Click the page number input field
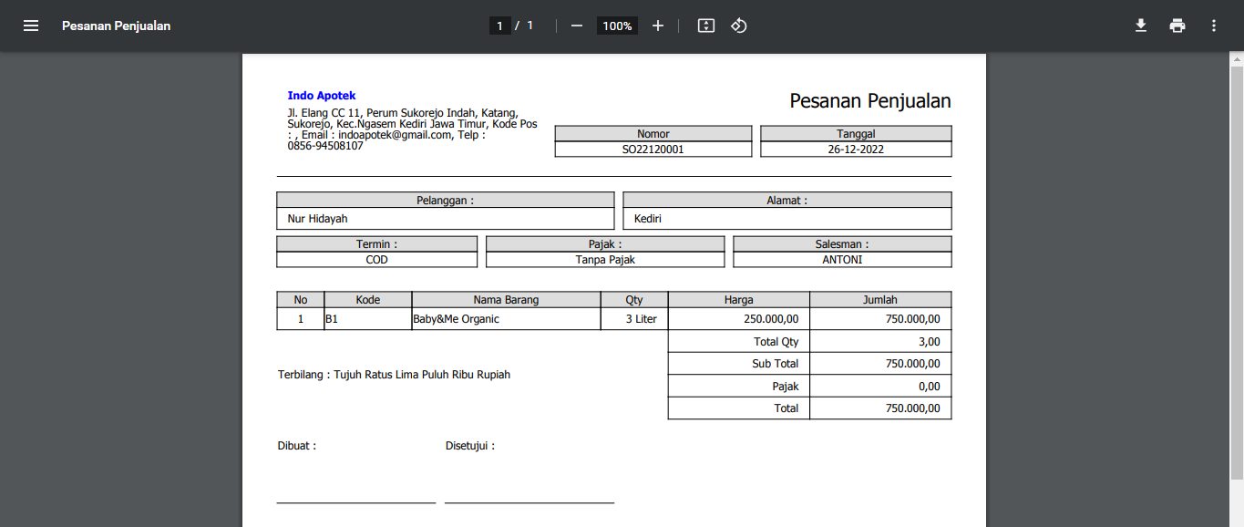This screenshot has width=1244, height=527. click(499, 26)
